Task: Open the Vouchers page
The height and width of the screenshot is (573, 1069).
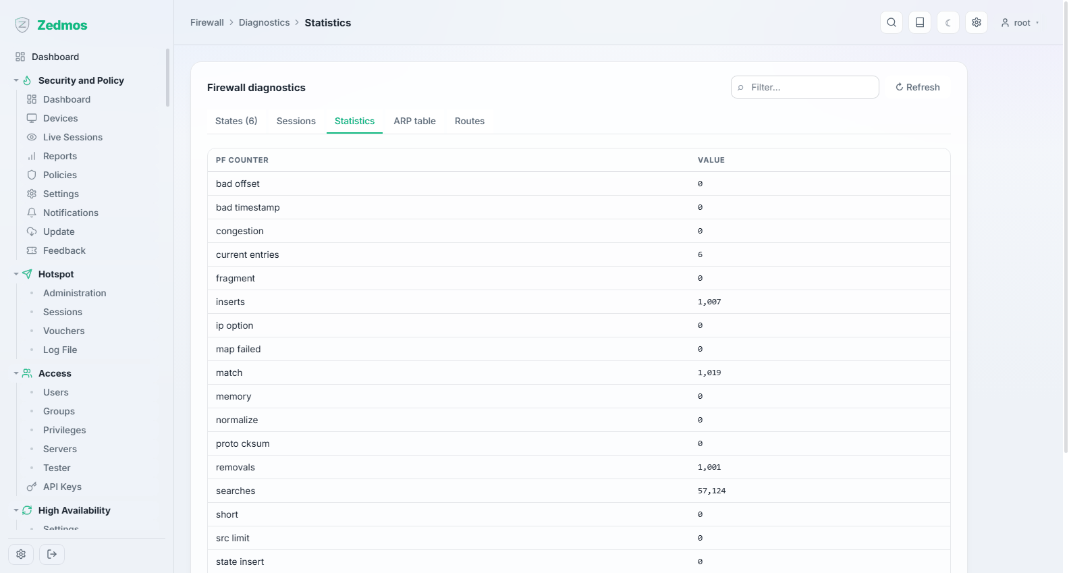Action: click(x=64, y=331)
